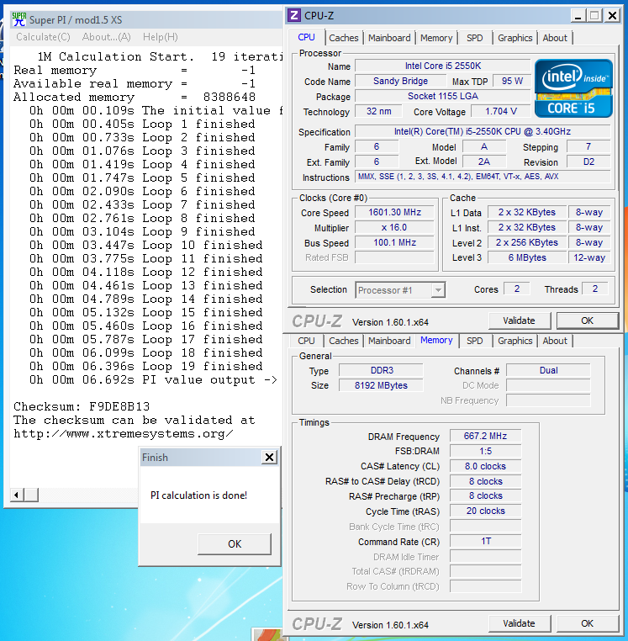Viewport: 628px width, 641px height.
Task: Click the Cycle Time value 20 clocks
Action: point(485,511)
